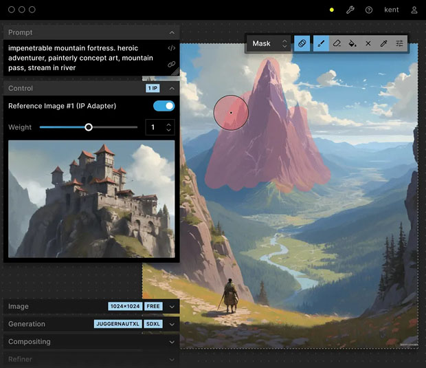The width and height of the screenshot is (426, 368).
Task: Open the help question mark menu
Action: tap(369, 10)
